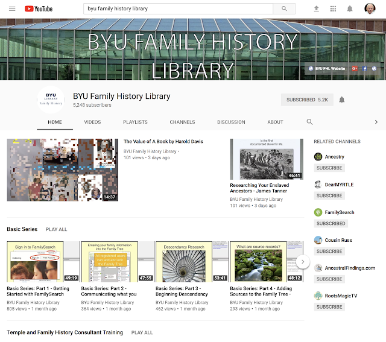Click Play All for Basic Series
The width and height of the screenshot is (386, 342).
pos(56,229)
